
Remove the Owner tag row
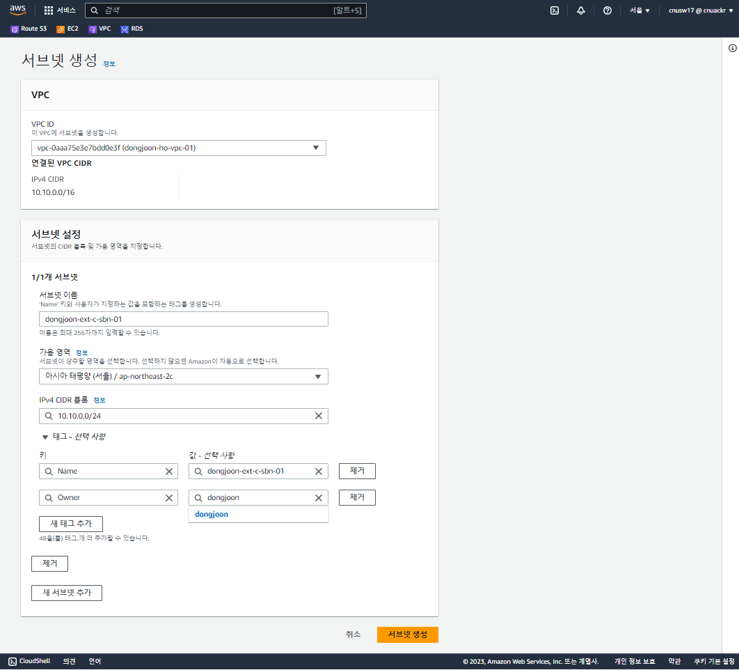tap(357, 497)
